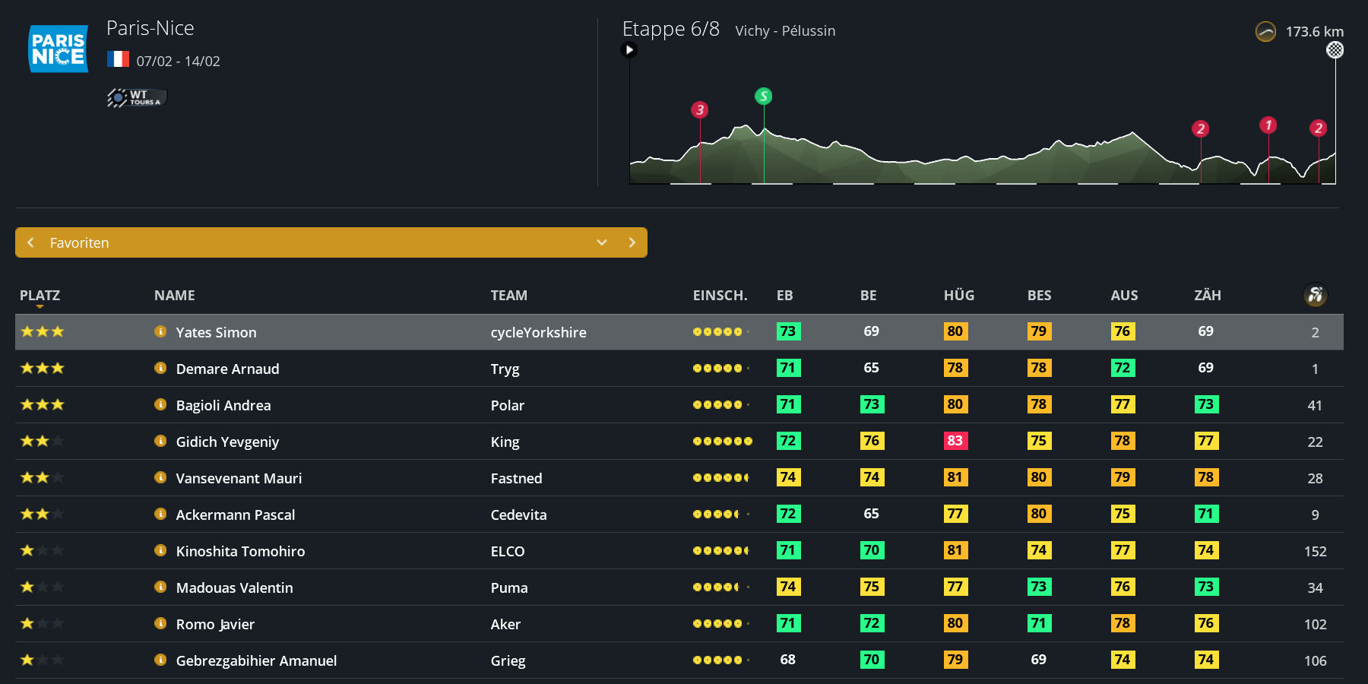Click the French flag icon
Viewport: 1368px width, 684px height.
[x=118, y=60]
